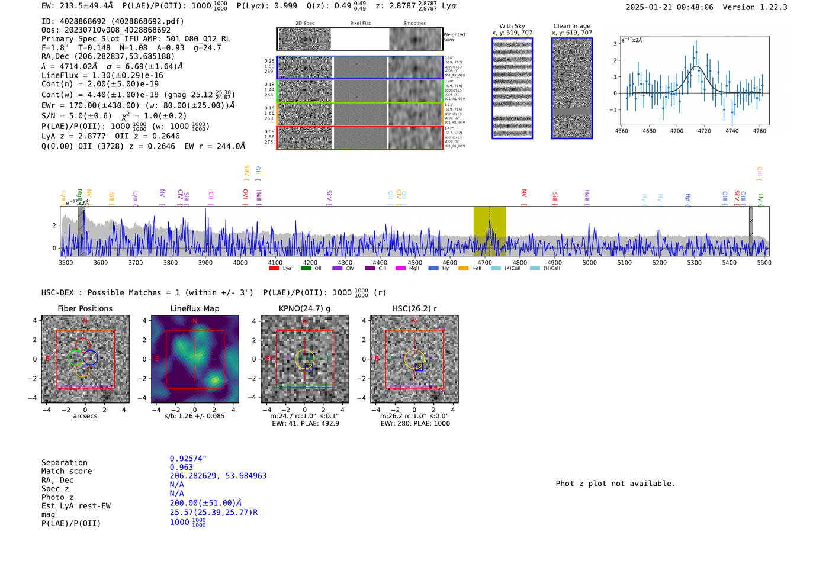Click the dark purple CIII legend swatch

(x=370, y=268)
